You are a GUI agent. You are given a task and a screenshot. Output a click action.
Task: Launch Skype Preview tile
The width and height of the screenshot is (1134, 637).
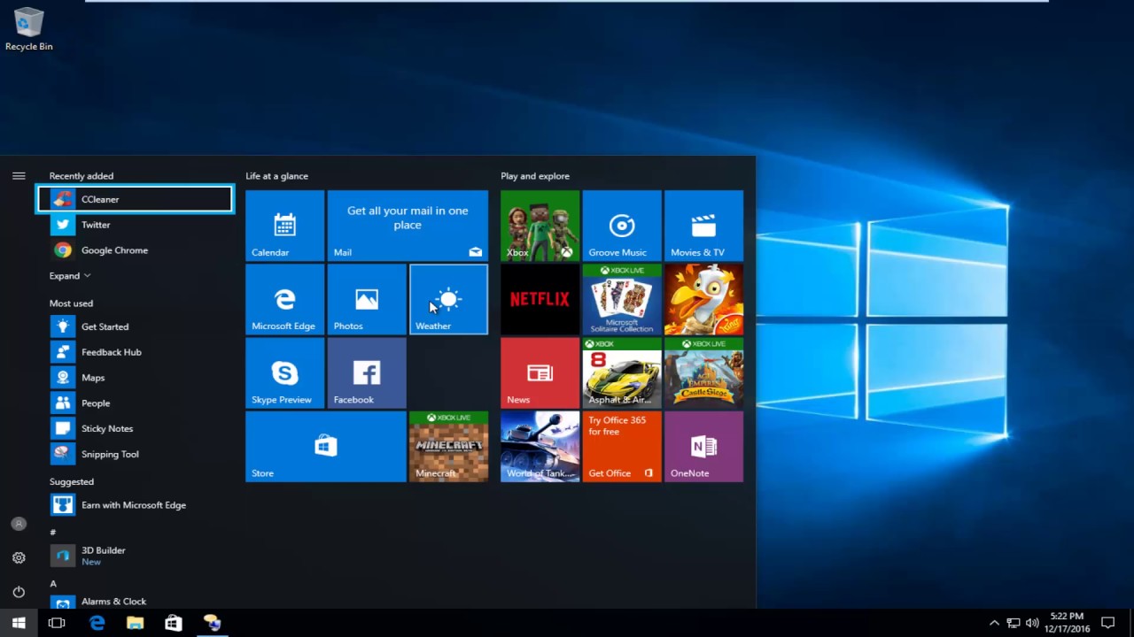[284, 372]
